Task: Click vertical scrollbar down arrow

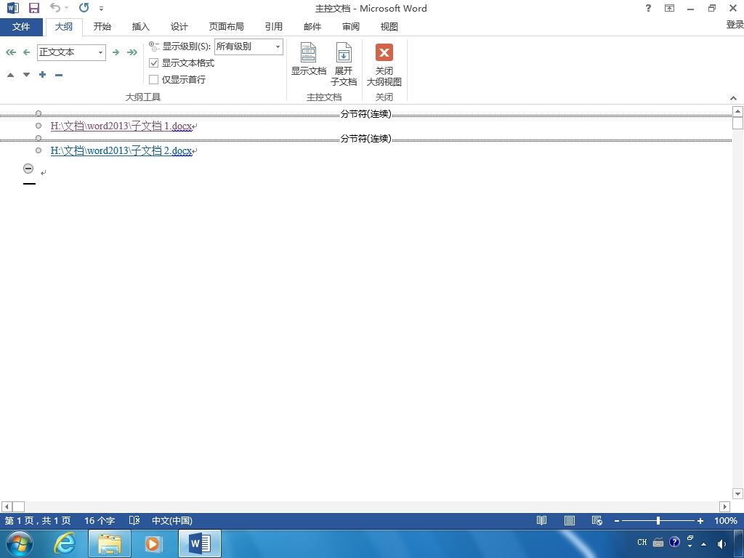Action: (x=738, y=493)
